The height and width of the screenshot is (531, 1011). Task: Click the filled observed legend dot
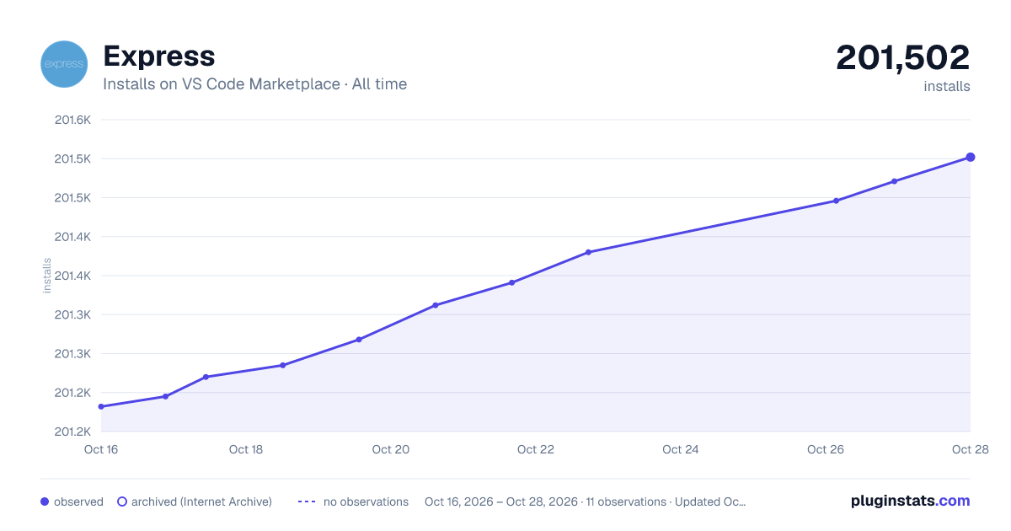point(45,501)
